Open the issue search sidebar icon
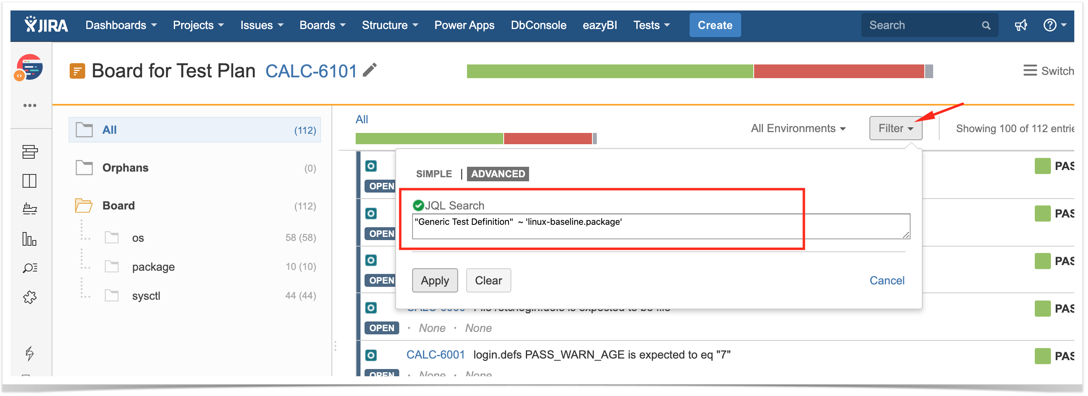 tap(29, 268)
